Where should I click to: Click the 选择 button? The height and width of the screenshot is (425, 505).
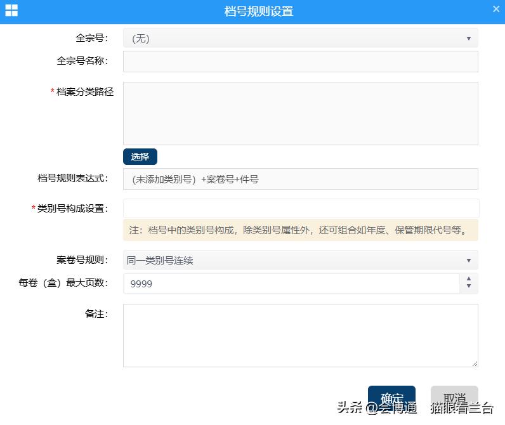[140, 157]
